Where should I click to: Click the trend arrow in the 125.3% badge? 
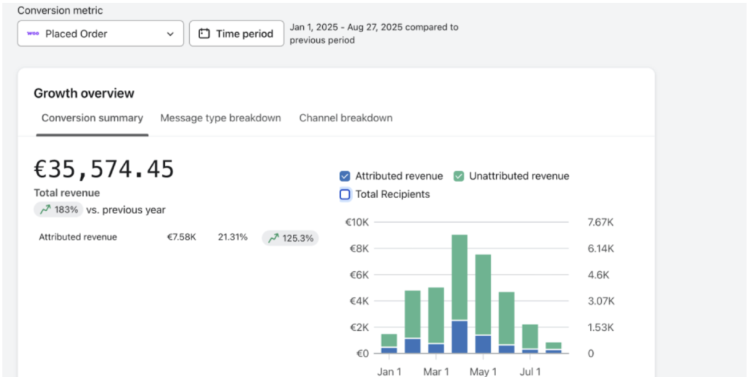(274, 237)
